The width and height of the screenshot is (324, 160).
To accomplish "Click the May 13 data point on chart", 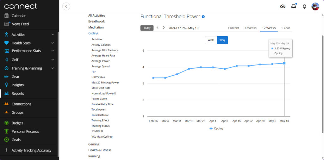I will [x=284, y=63].
